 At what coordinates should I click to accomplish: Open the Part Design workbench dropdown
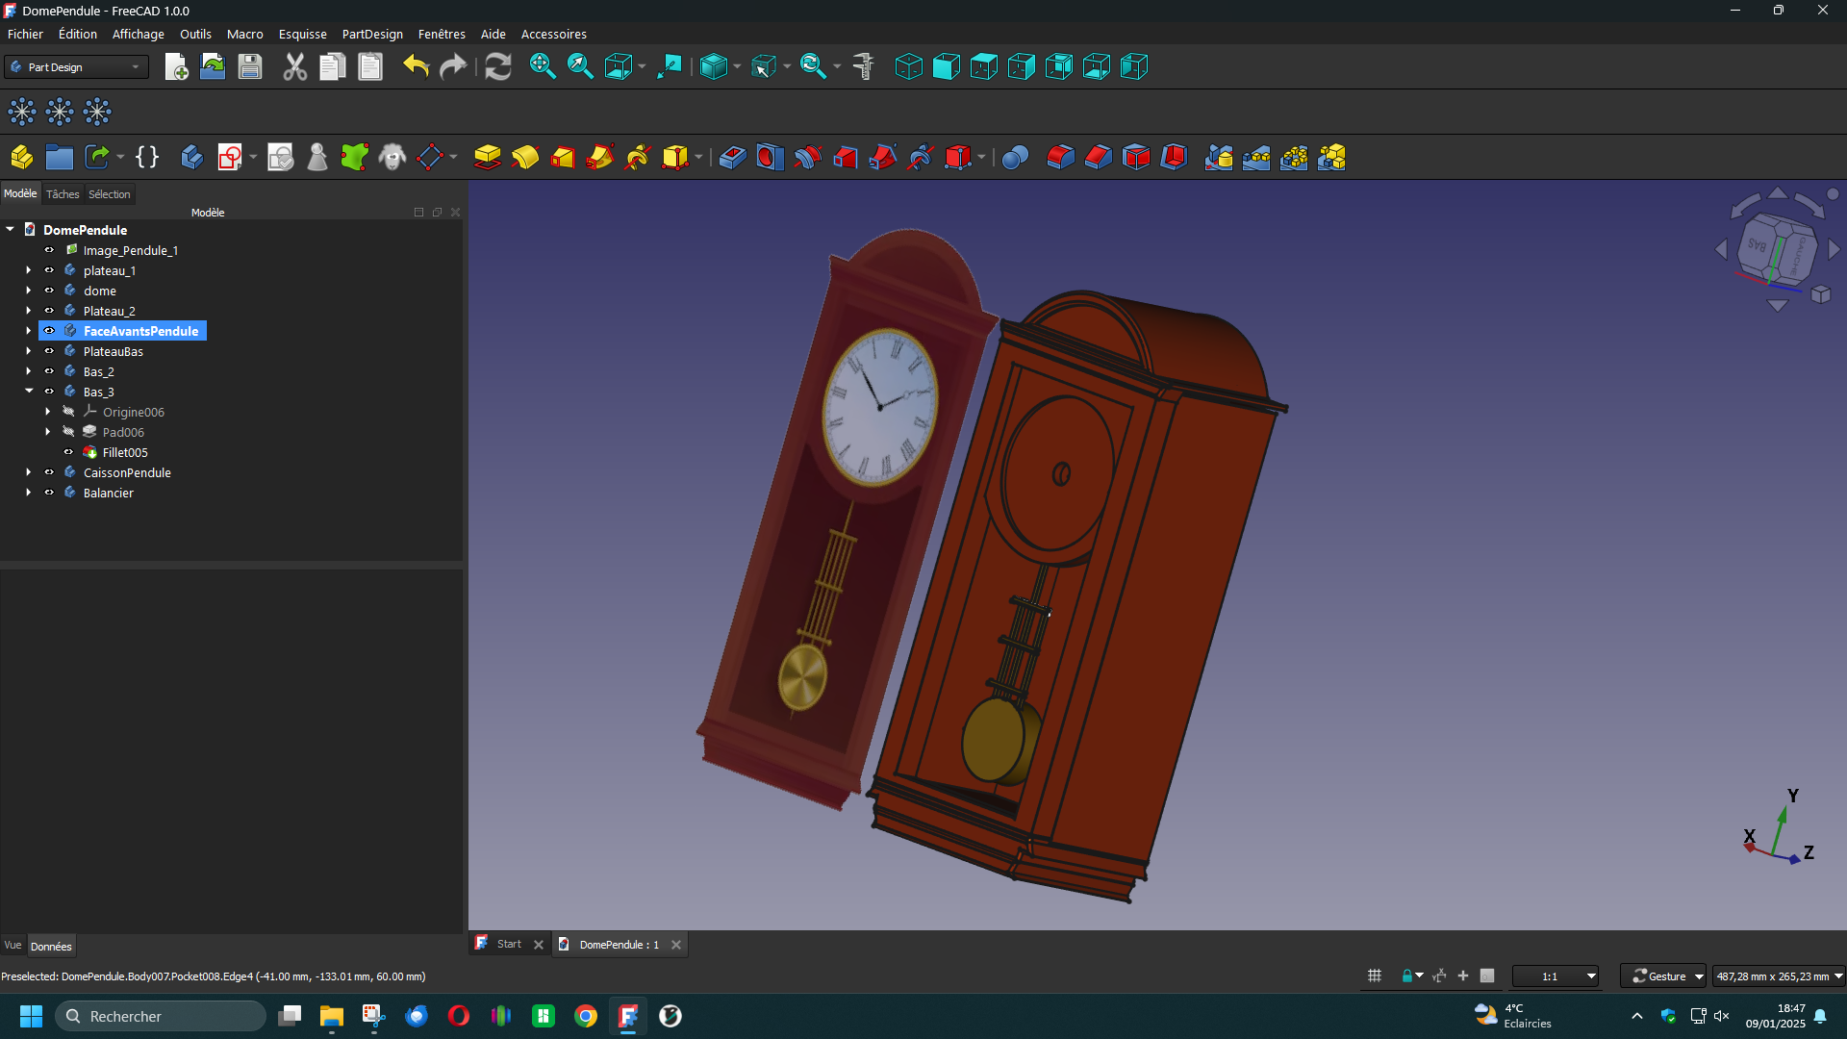(77, 66)
